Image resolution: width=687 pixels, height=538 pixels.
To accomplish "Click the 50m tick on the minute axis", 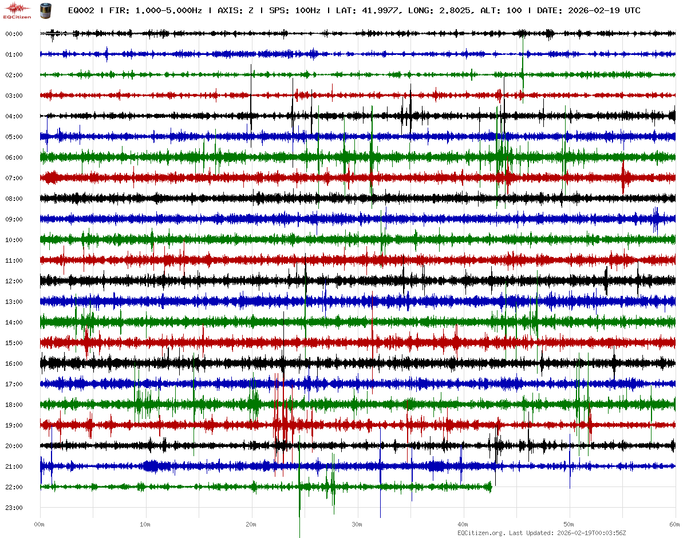I will (569, 524).
